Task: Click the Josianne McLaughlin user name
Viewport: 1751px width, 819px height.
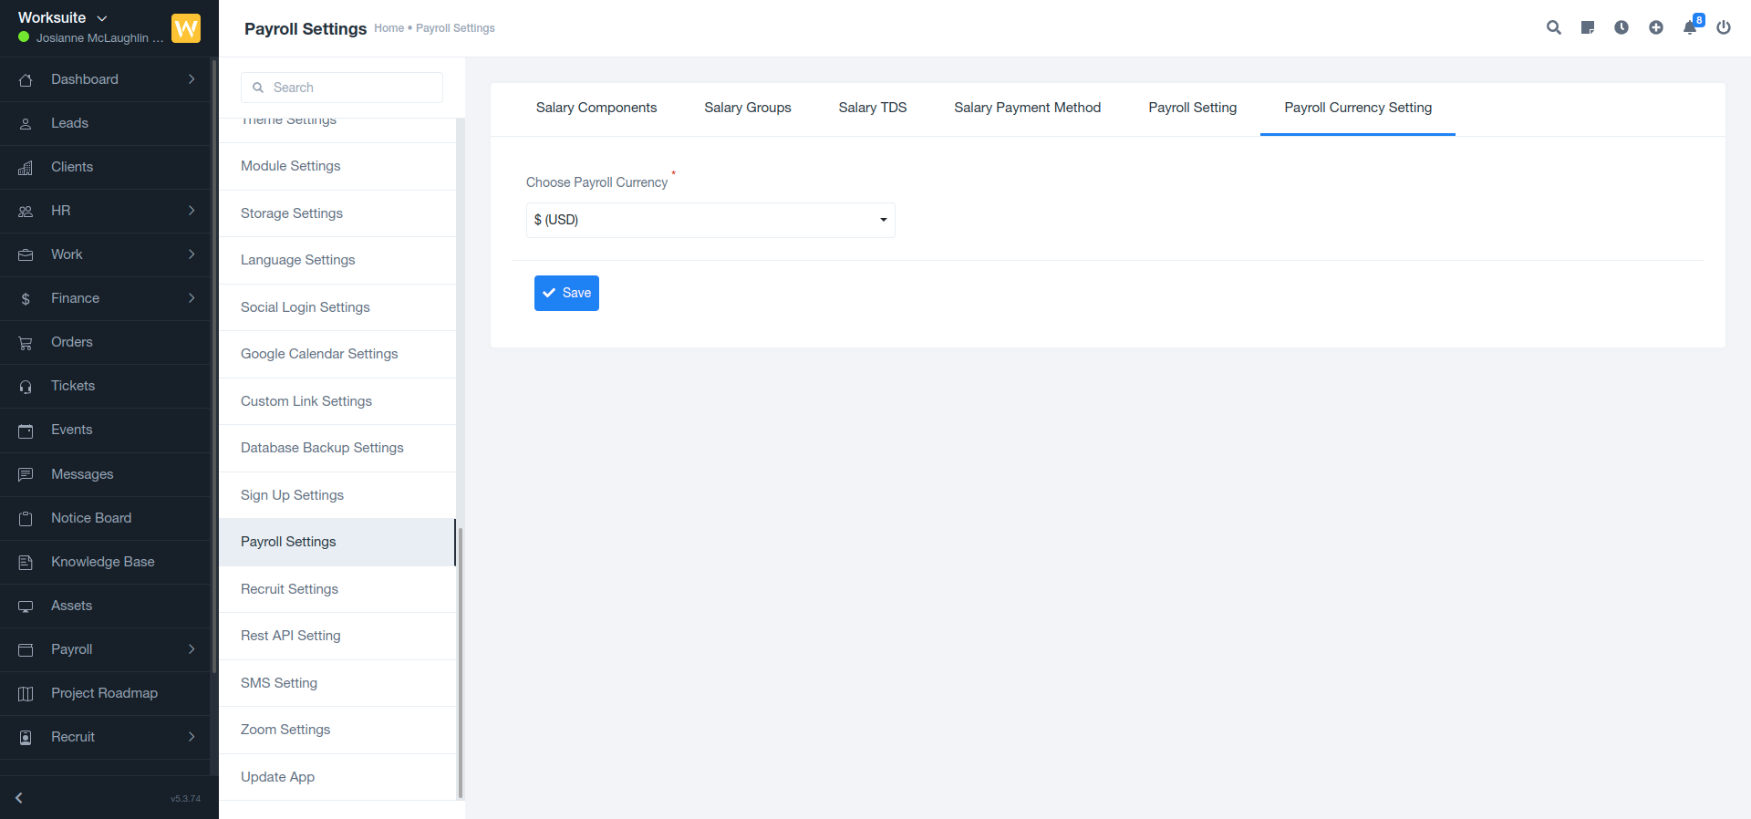Action: [x=99, y=38]
